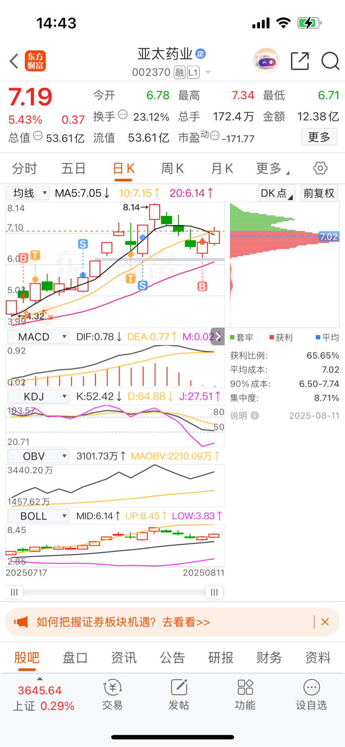Tap the info icon next to 换手

tap(123, 115)
